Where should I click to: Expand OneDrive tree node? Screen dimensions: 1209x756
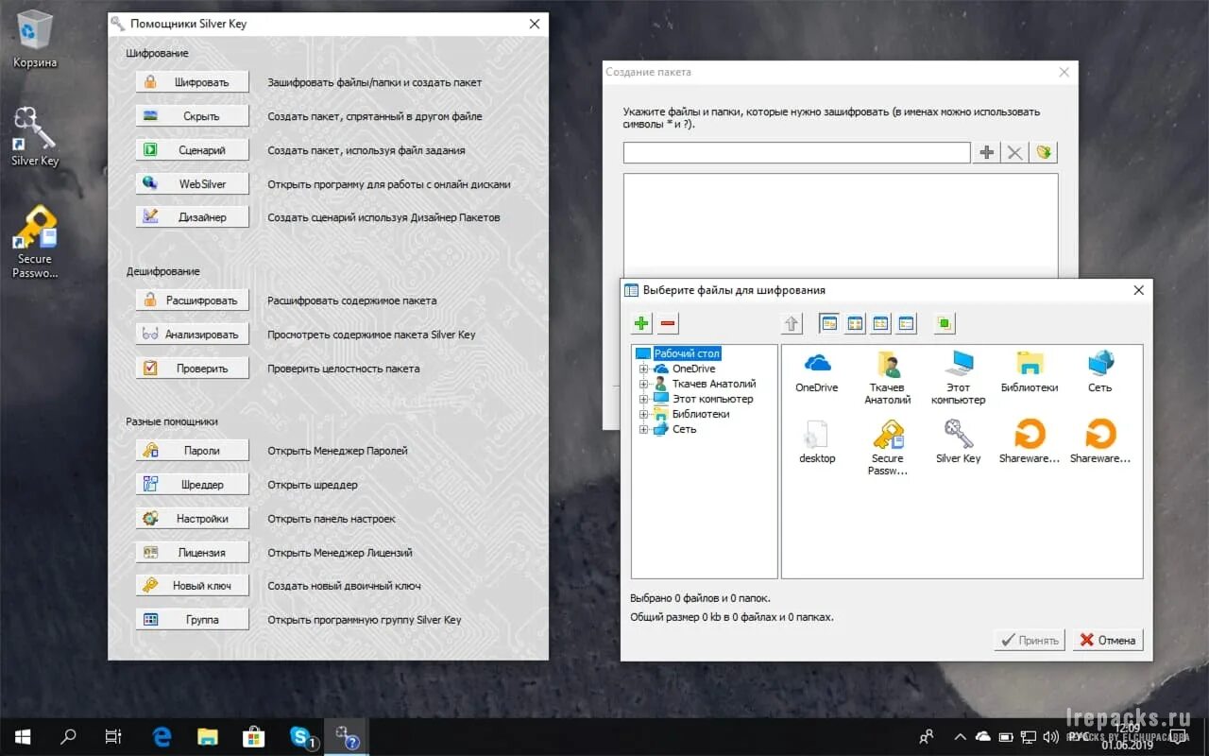click(643, 369)
